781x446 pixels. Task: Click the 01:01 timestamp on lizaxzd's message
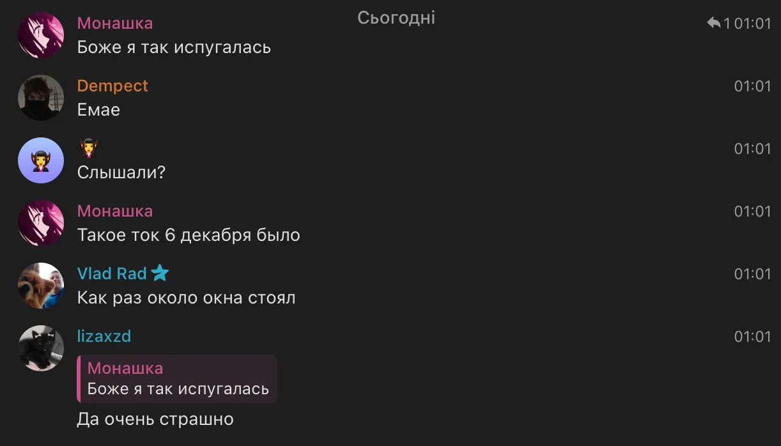click(752, 336)
